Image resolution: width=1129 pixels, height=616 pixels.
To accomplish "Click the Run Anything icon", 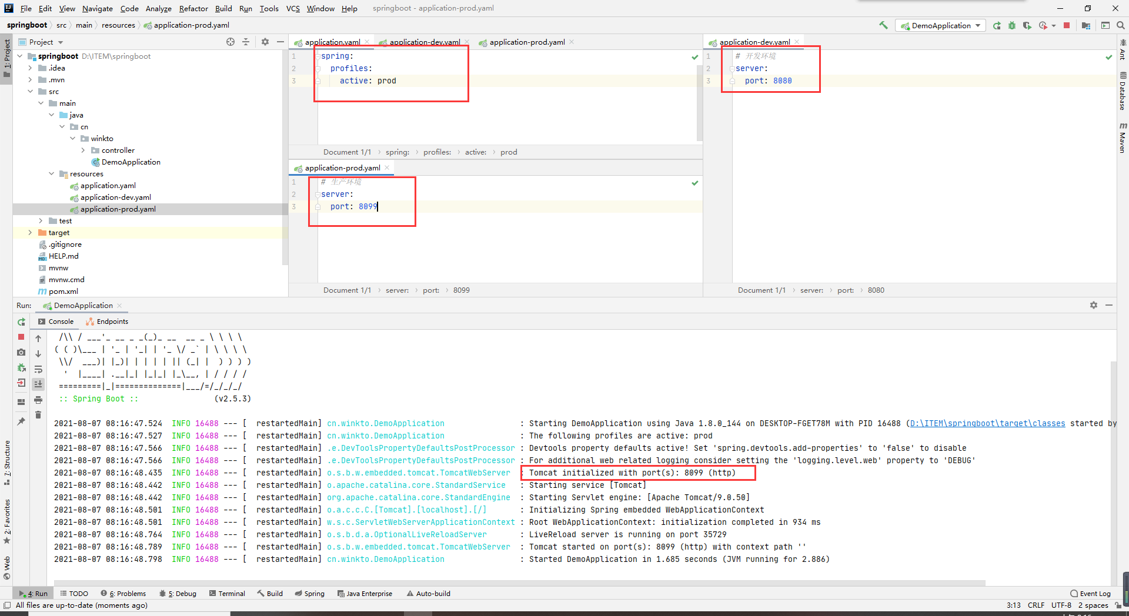I will [x=1105, y=25].
